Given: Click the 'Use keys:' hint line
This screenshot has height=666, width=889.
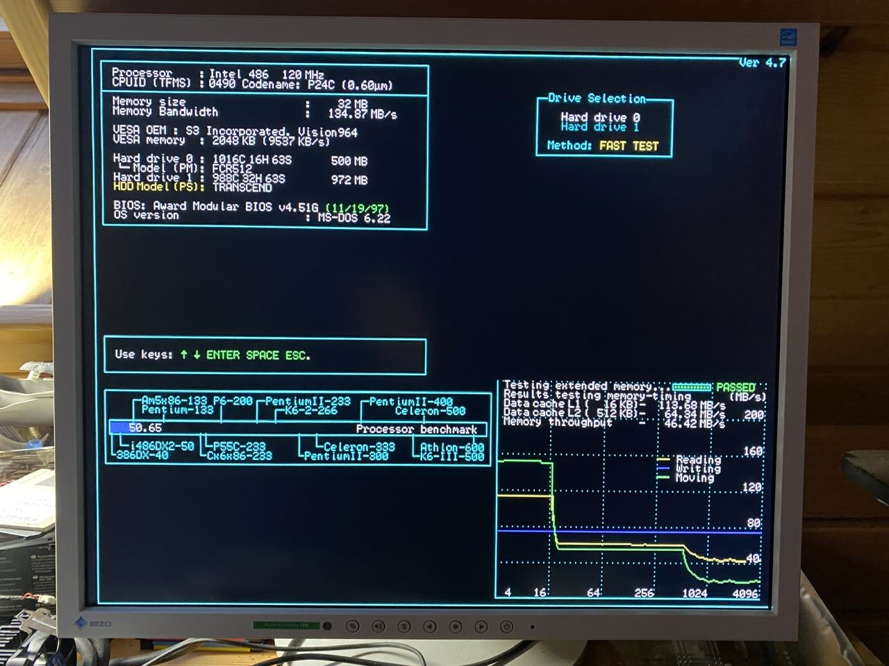Looking at the screenshot, I should click(213, 355).
